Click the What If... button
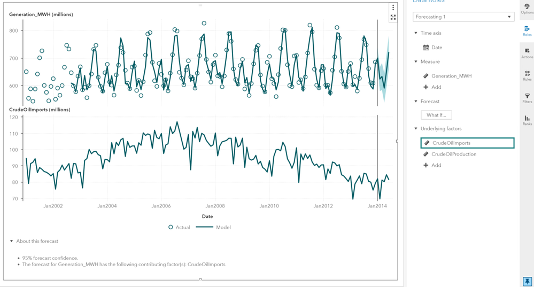Image resolution: width=534 pixels, height=287 pixels. click(436, 115)
